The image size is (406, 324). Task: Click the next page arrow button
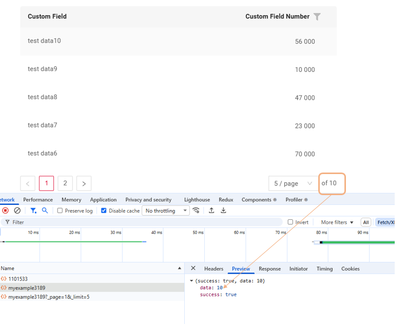pyautogui.click(x=84, y=183)
